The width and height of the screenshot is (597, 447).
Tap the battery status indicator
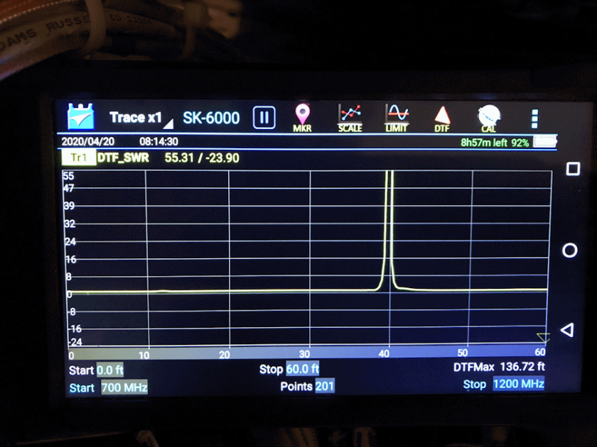point(544,142)
